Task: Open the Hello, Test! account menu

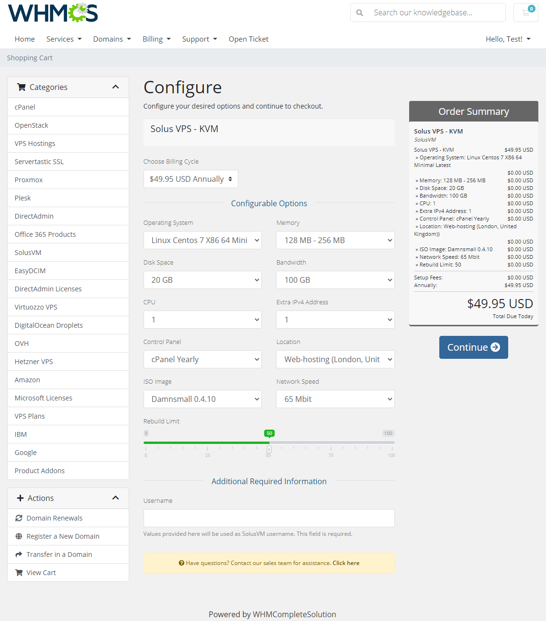Action: tap(508, 39)
